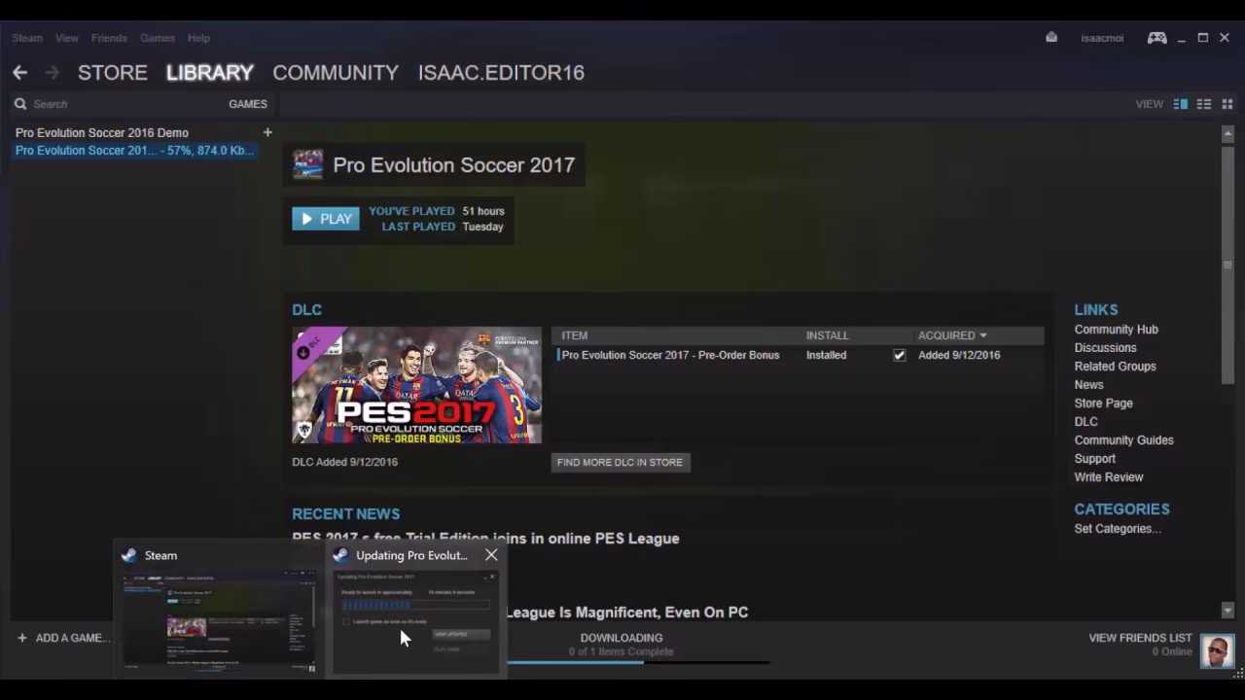1245x700 pixels.
Task: Open Community Hub link
Action: [x=1116, y=330]
